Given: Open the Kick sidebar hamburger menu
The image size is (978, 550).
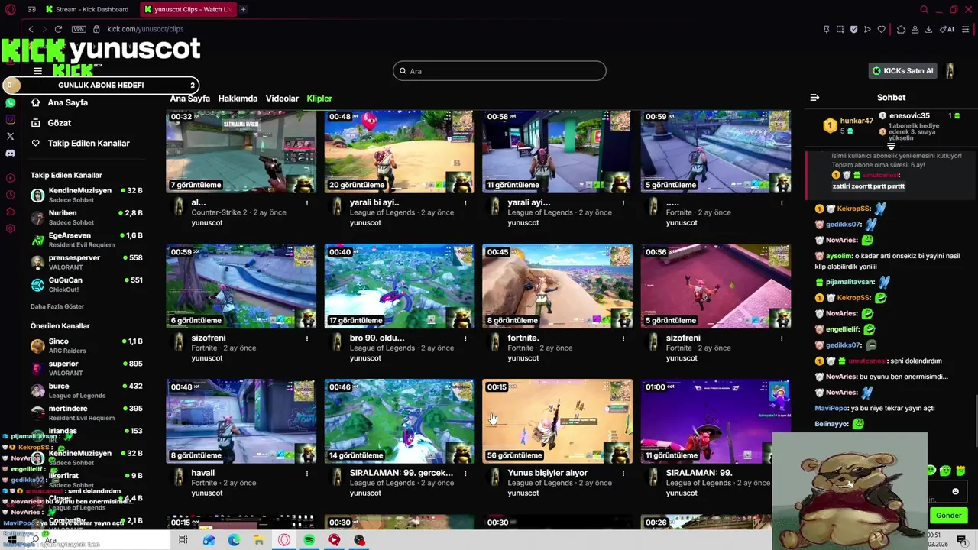Looking at the screenshot, I should (x=37, y=71).
